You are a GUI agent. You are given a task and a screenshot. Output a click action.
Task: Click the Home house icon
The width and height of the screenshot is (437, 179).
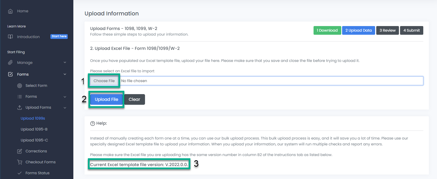pos(10,11)
